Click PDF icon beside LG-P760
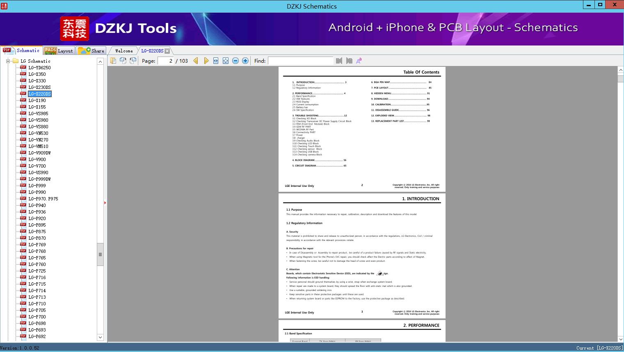 click(23, 264)
